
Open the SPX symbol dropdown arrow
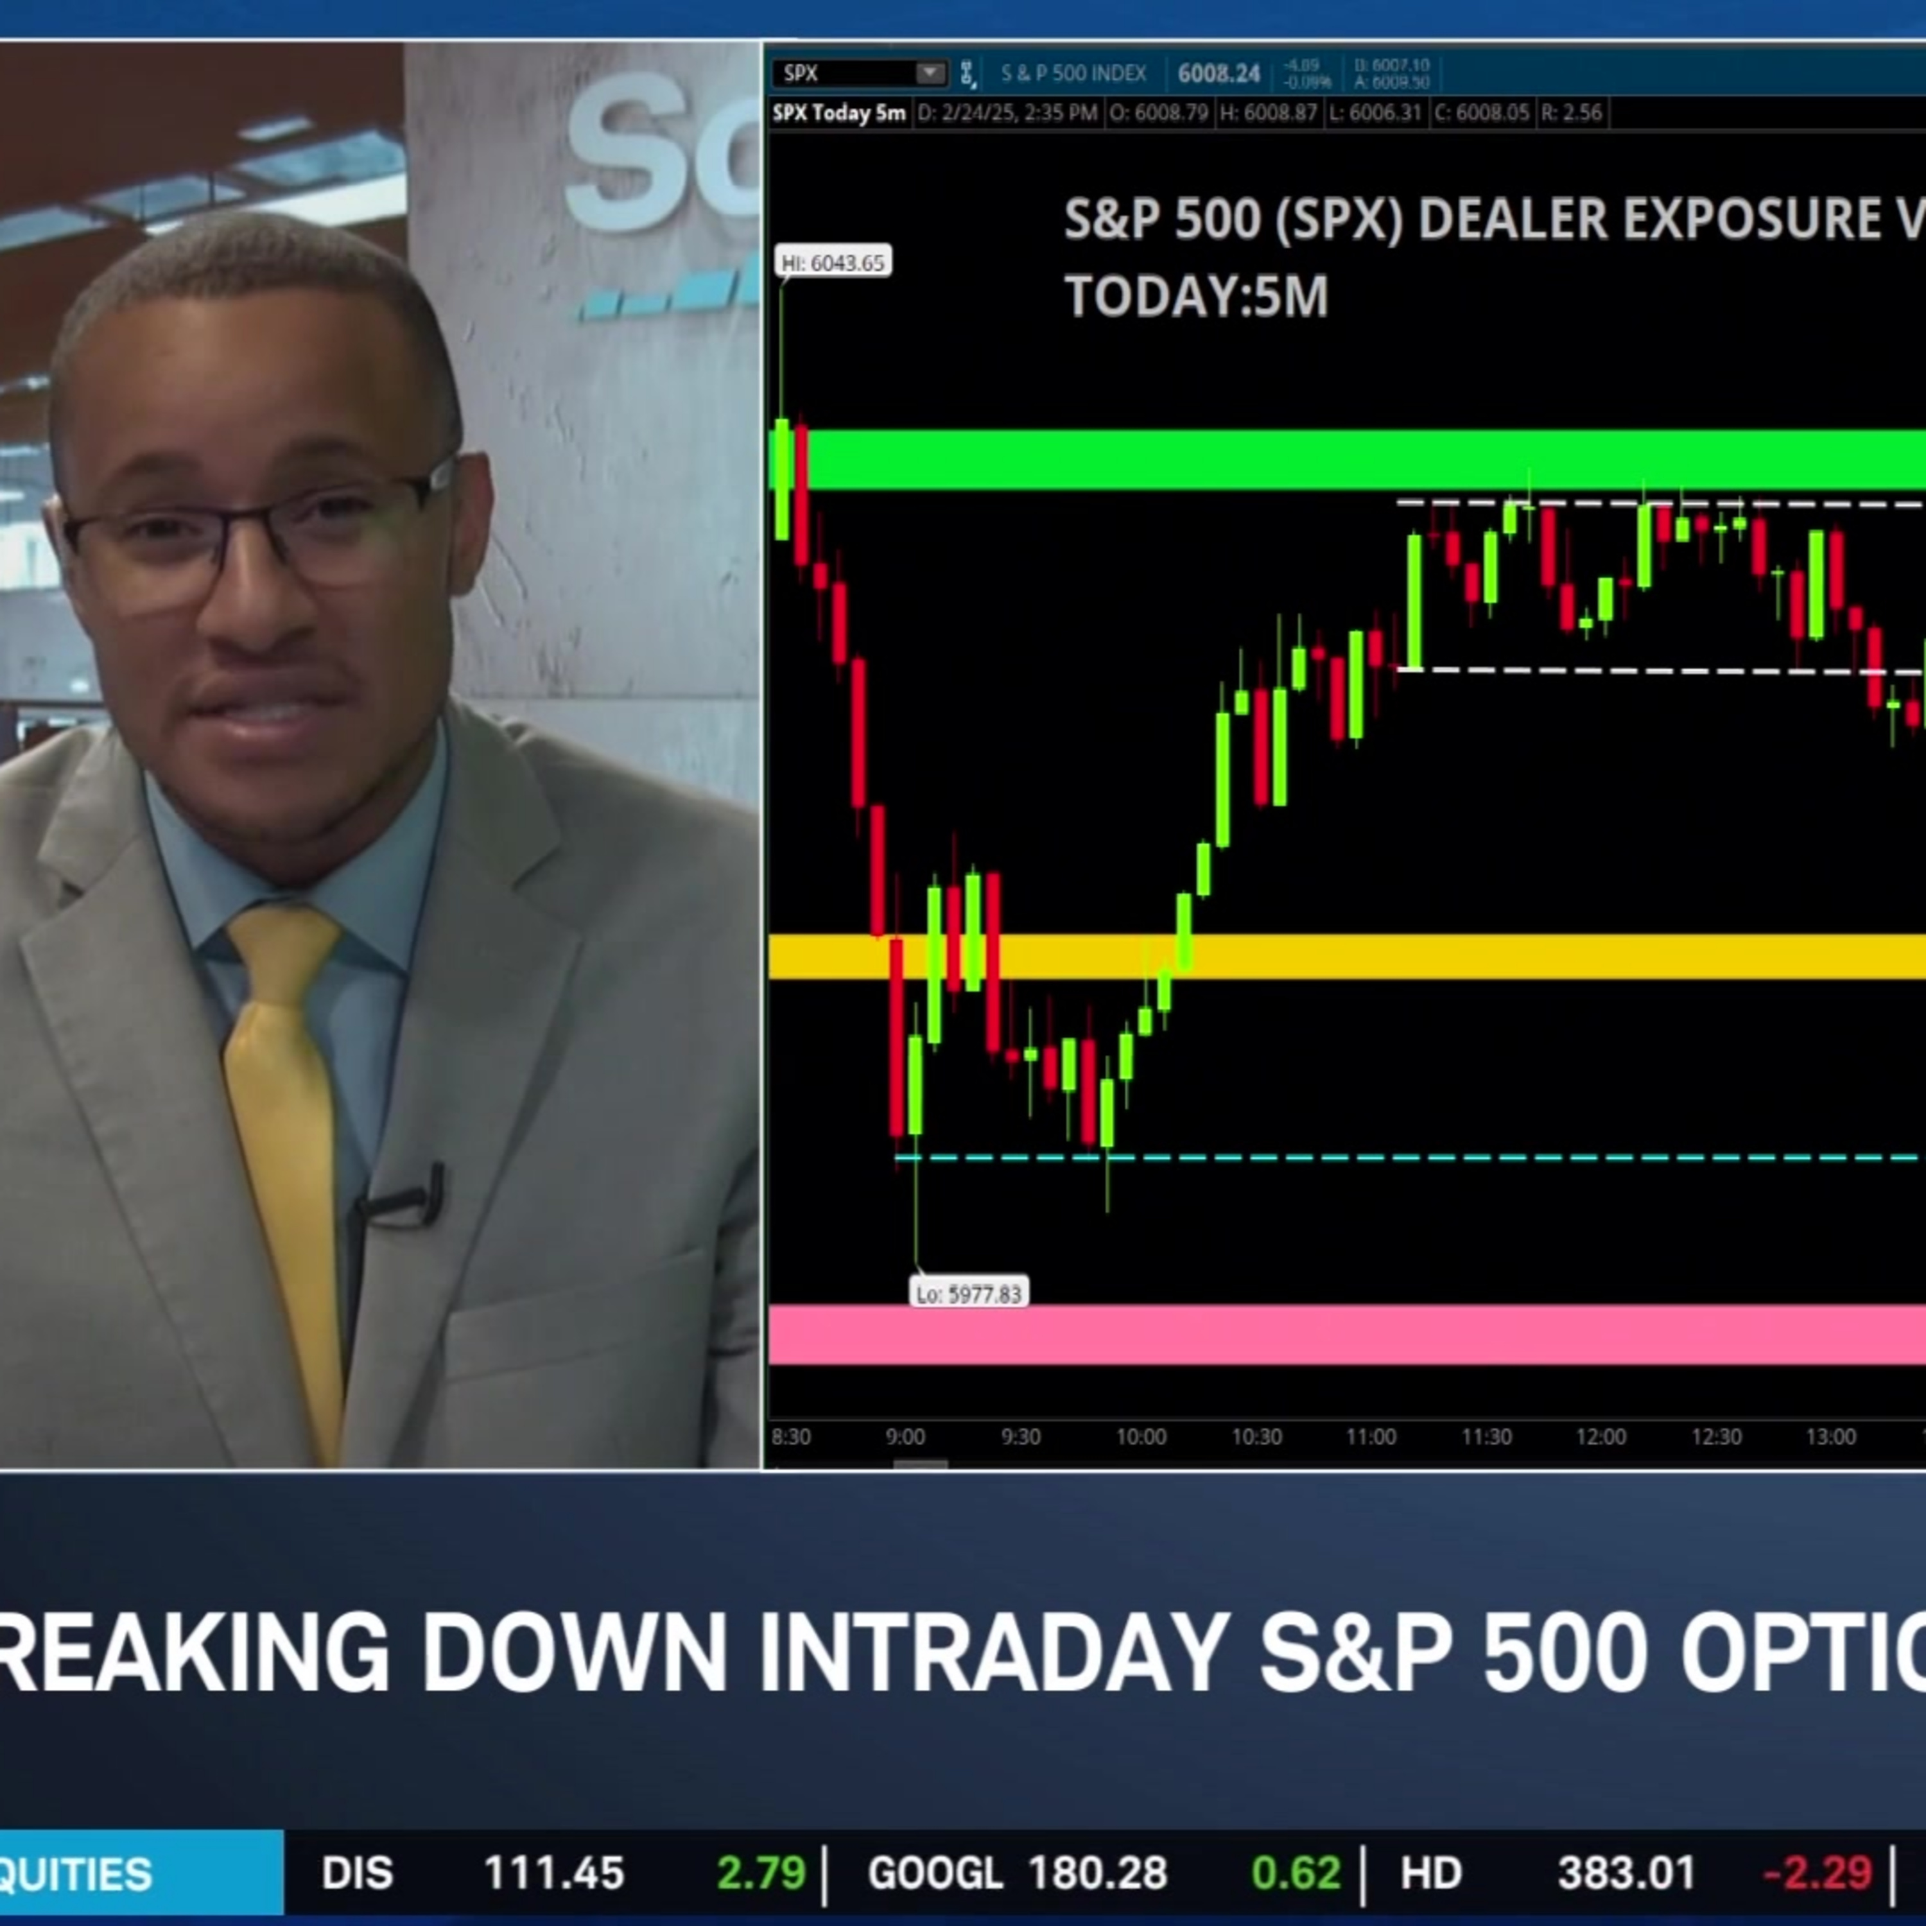pyautogui.click(x=930, y=73)
